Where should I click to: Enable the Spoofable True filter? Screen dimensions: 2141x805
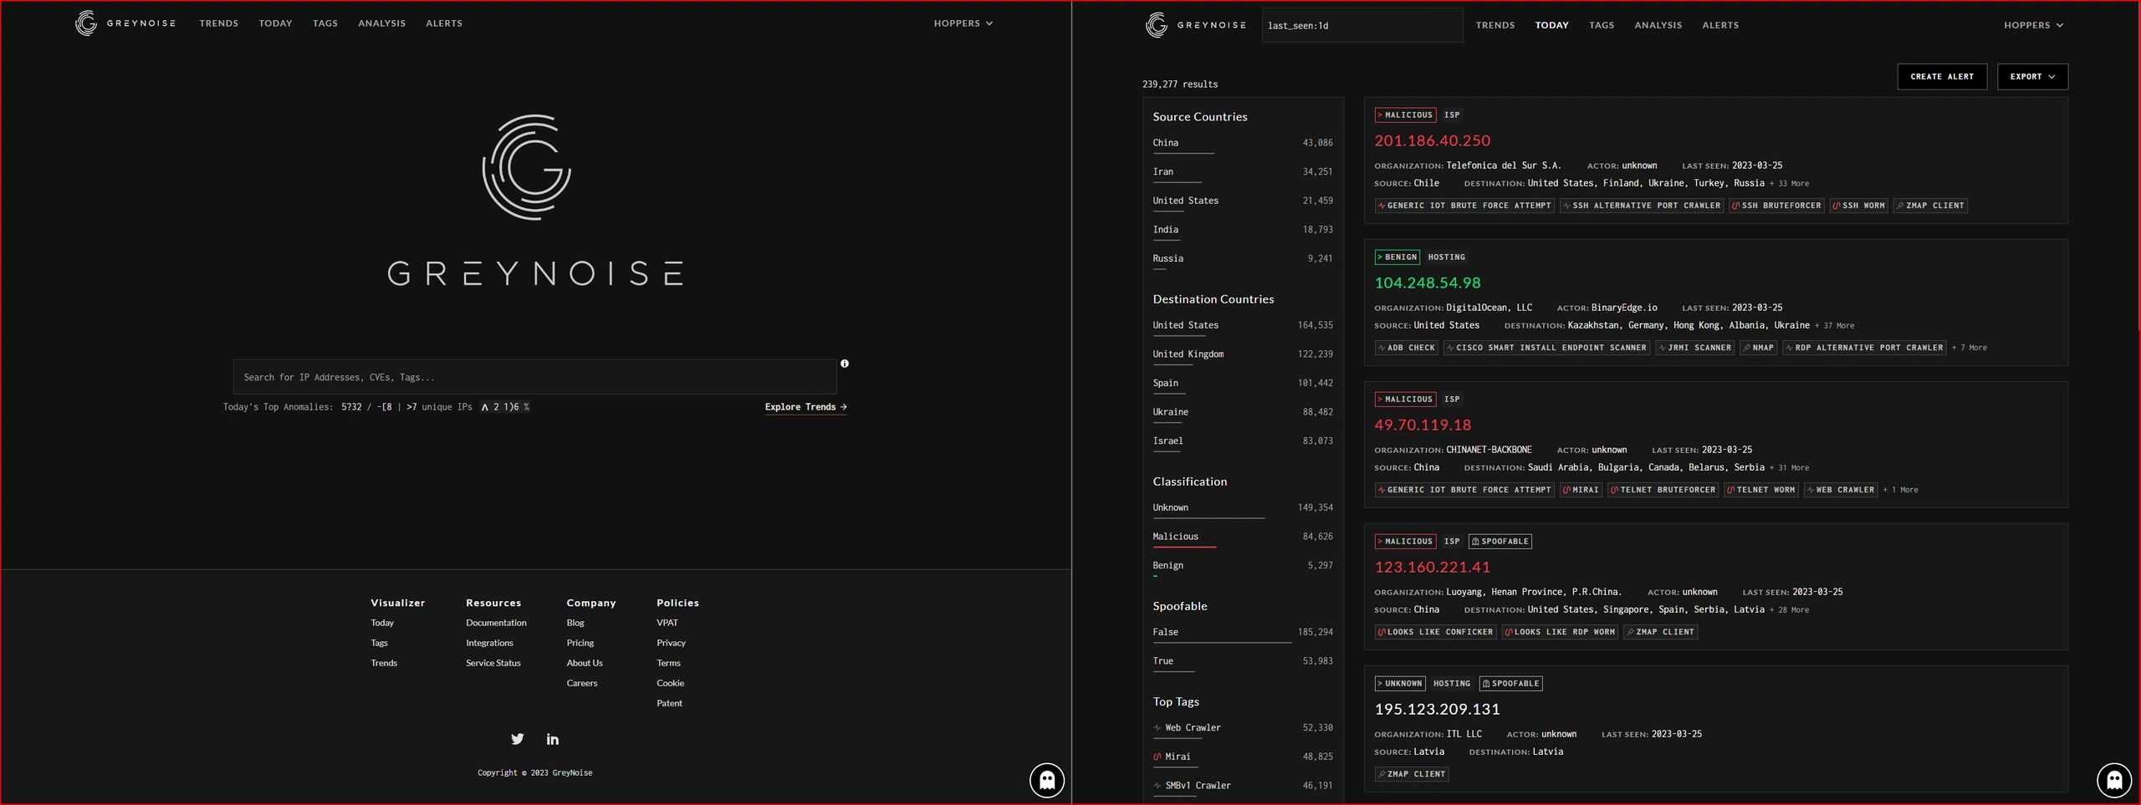(1163, 660)
